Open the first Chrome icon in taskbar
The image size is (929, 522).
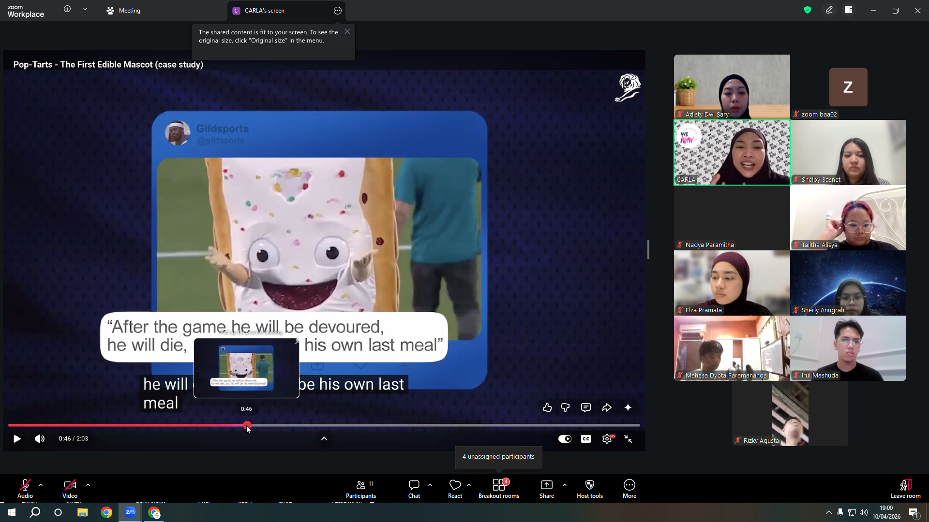[x=106, y=512]
